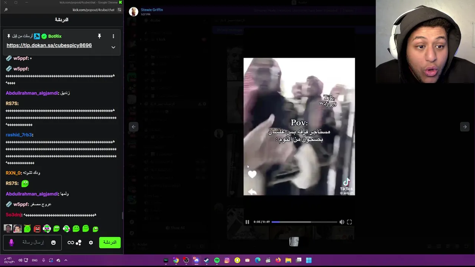Screen dimensions: 475x267
Task: Open Instagram from taskbar
Action: [227, 260]
